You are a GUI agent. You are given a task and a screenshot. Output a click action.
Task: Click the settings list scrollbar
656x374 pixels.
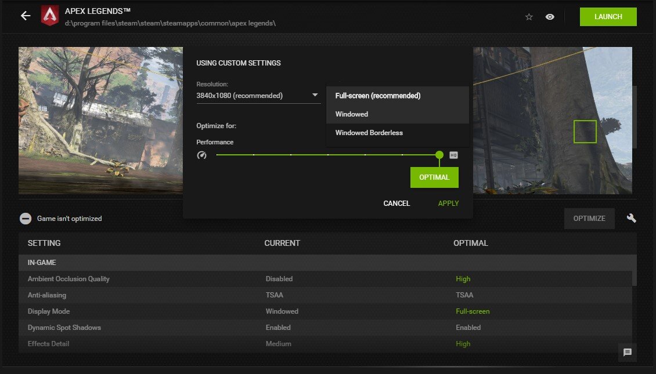click(x=635, y=270)
